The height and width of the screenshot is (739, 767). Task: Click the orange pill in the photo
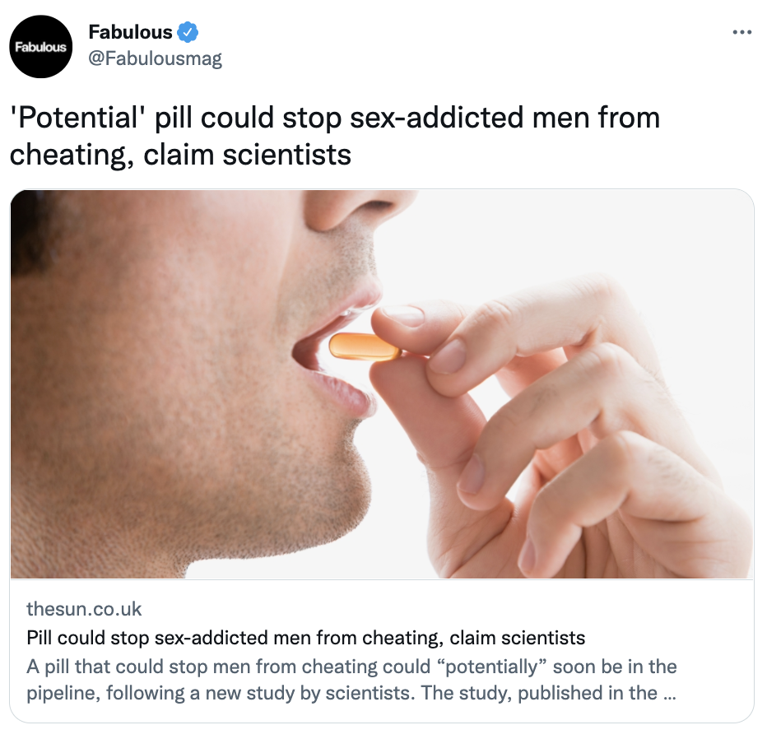coord(365,346)
